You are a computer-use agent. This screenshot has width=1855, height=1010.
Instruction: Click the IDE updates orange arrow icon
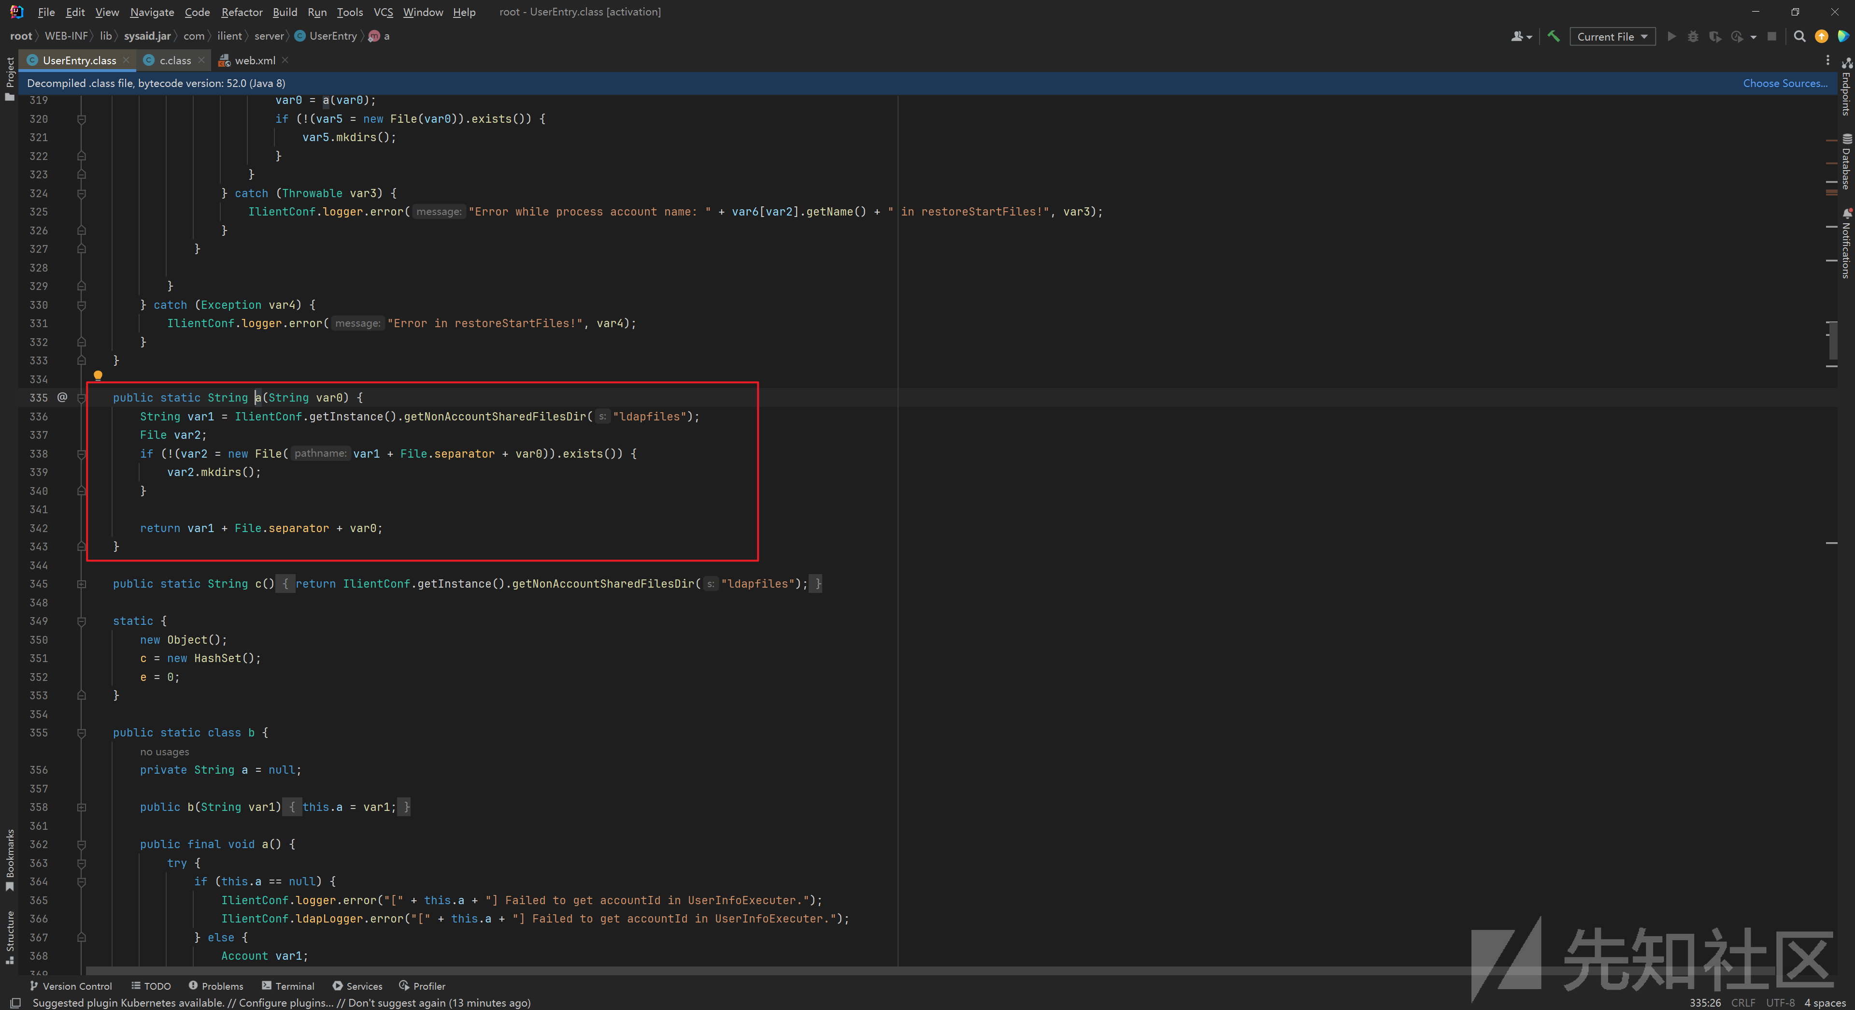1821,36
